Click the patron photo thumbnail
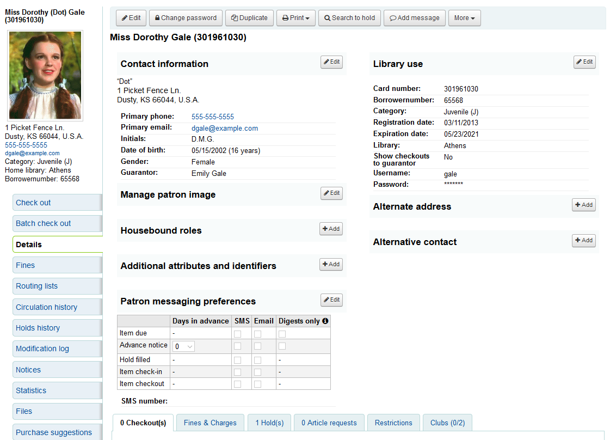The width and height of the screenshot is (610, 440). click(x=46, y=75)
